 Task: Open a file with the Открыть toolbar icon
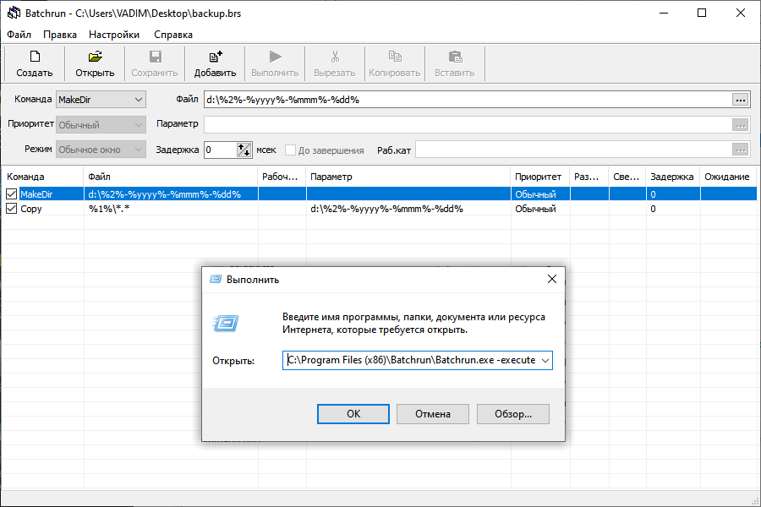point(95,57)
